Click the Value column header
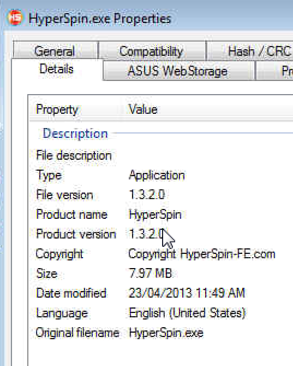The height and width of the screenshot is (366, 293). 143,109
